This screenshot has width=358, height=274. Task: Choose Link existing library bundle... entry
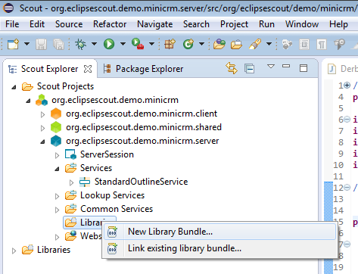click(219, 248)
